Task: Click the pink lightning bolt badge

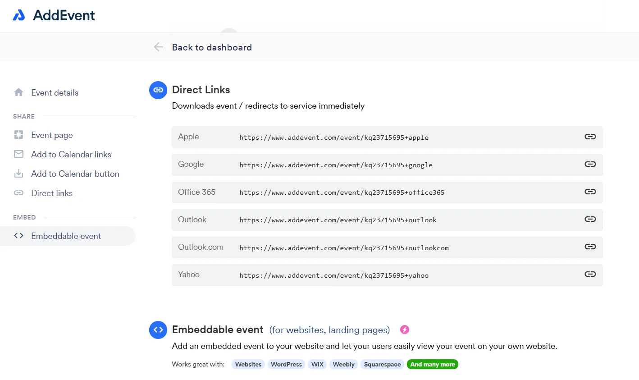Action: click(x=405, y=330)
